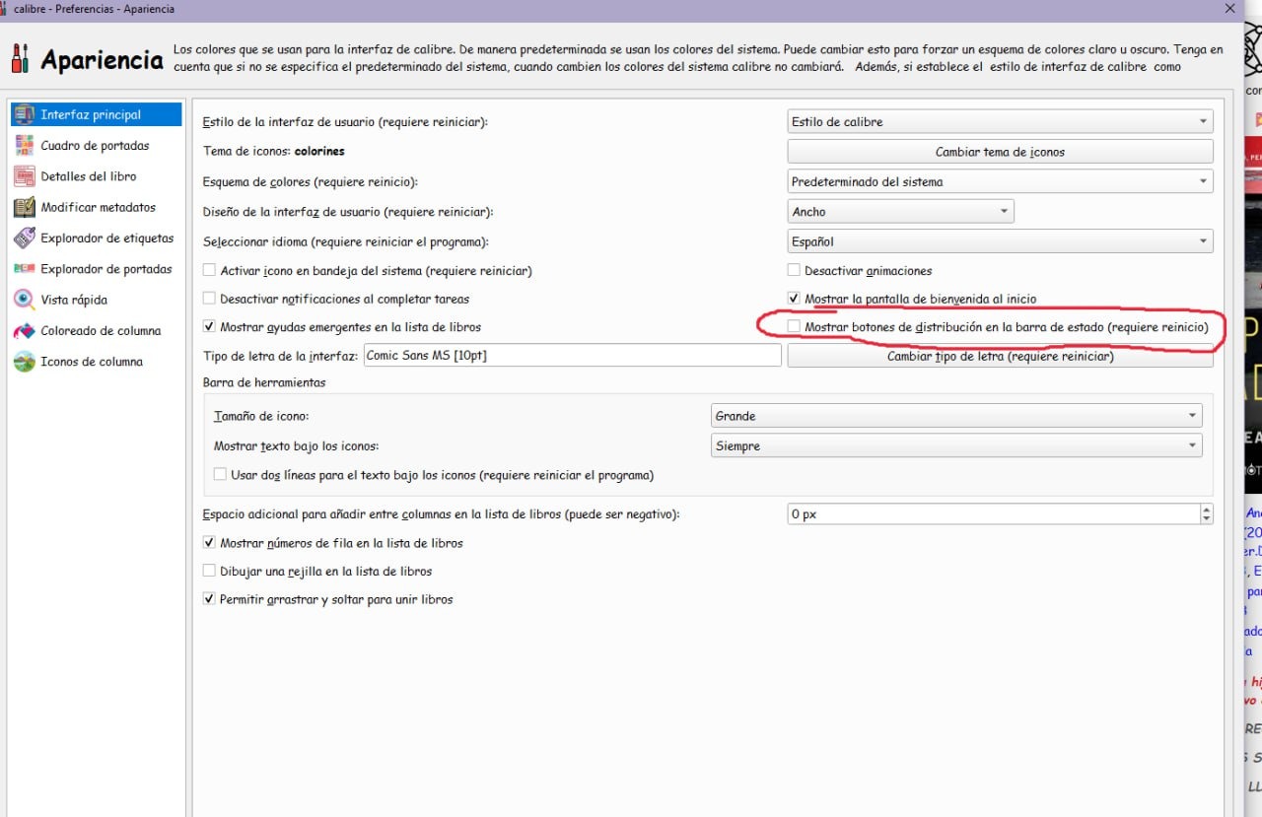This screenshot has width=1262, height=817.
Task: Click Cambiar tipo de letra button
Action: 1000,357
